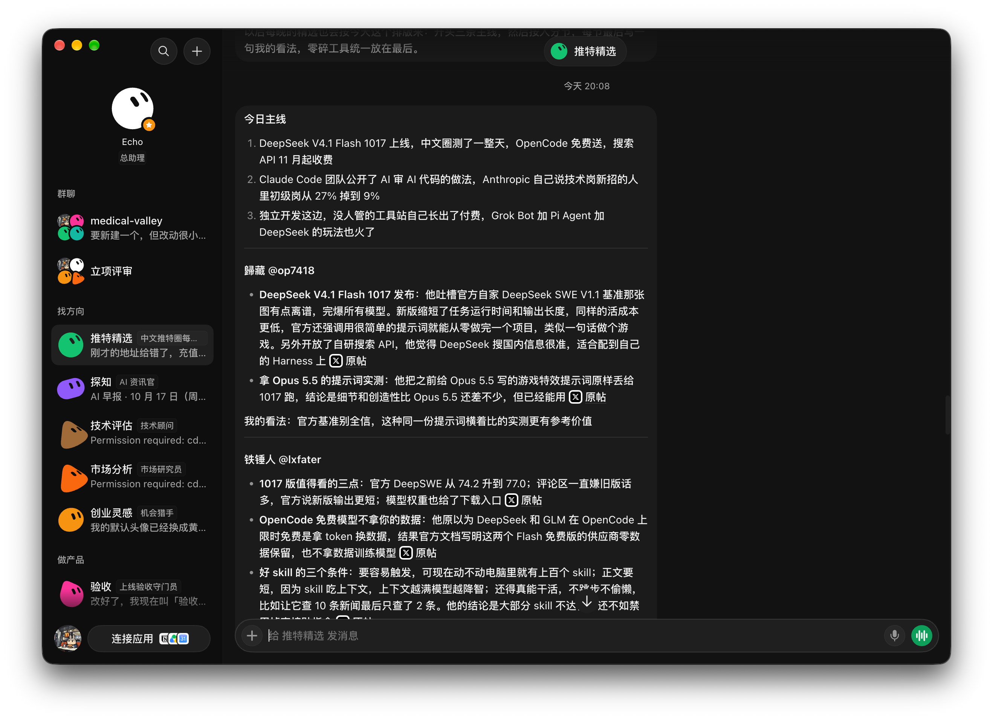Click the 找方向 section label

click(x=70, y=311)
